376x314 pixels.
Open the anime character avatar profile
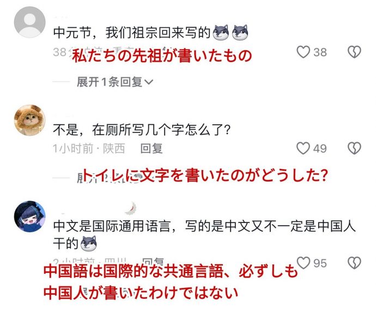point(30,216)
